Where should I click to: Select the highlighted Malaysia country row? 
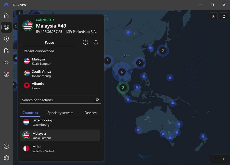point(60,135)
